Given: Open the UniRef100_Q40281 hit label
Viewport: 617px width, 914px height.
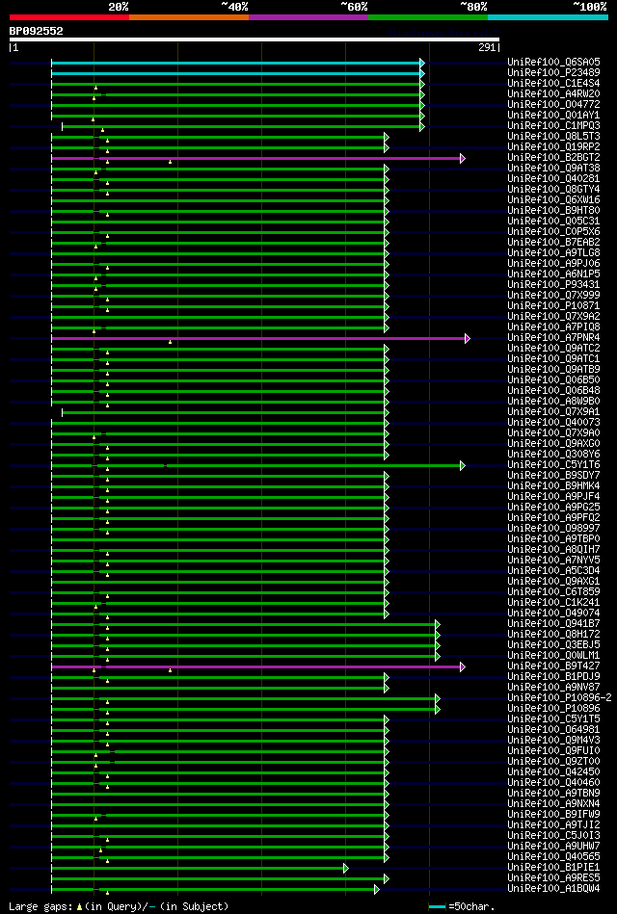Looking at the screenshot, I should [x=553, y=178].
